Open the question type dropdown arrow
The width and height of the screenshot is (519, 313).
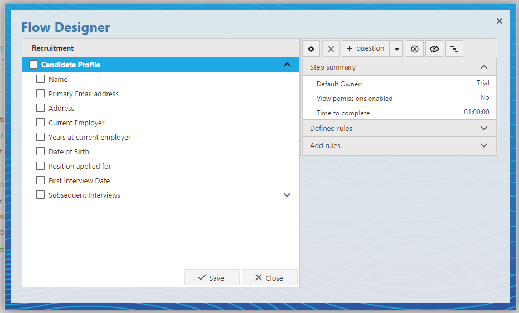click(396, 49)
